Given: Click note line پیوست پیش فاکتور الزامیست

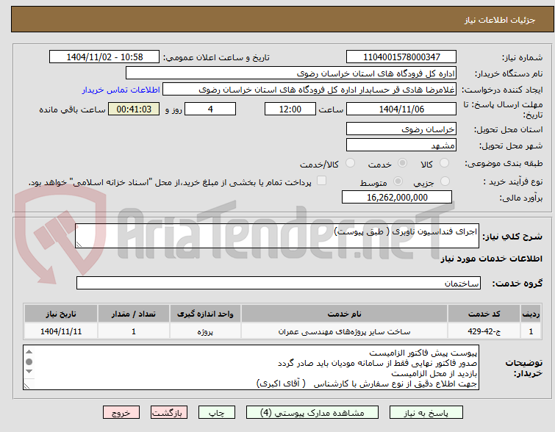Looking at the screenshot, I should tap(423, 353).
